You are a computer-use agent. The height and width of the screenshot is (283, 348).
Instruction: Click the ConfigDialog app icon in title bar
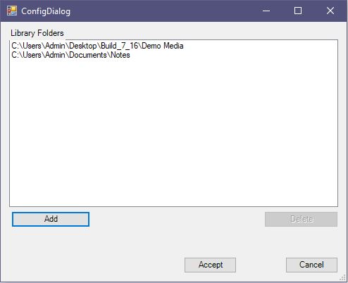[x=12, y=11]
